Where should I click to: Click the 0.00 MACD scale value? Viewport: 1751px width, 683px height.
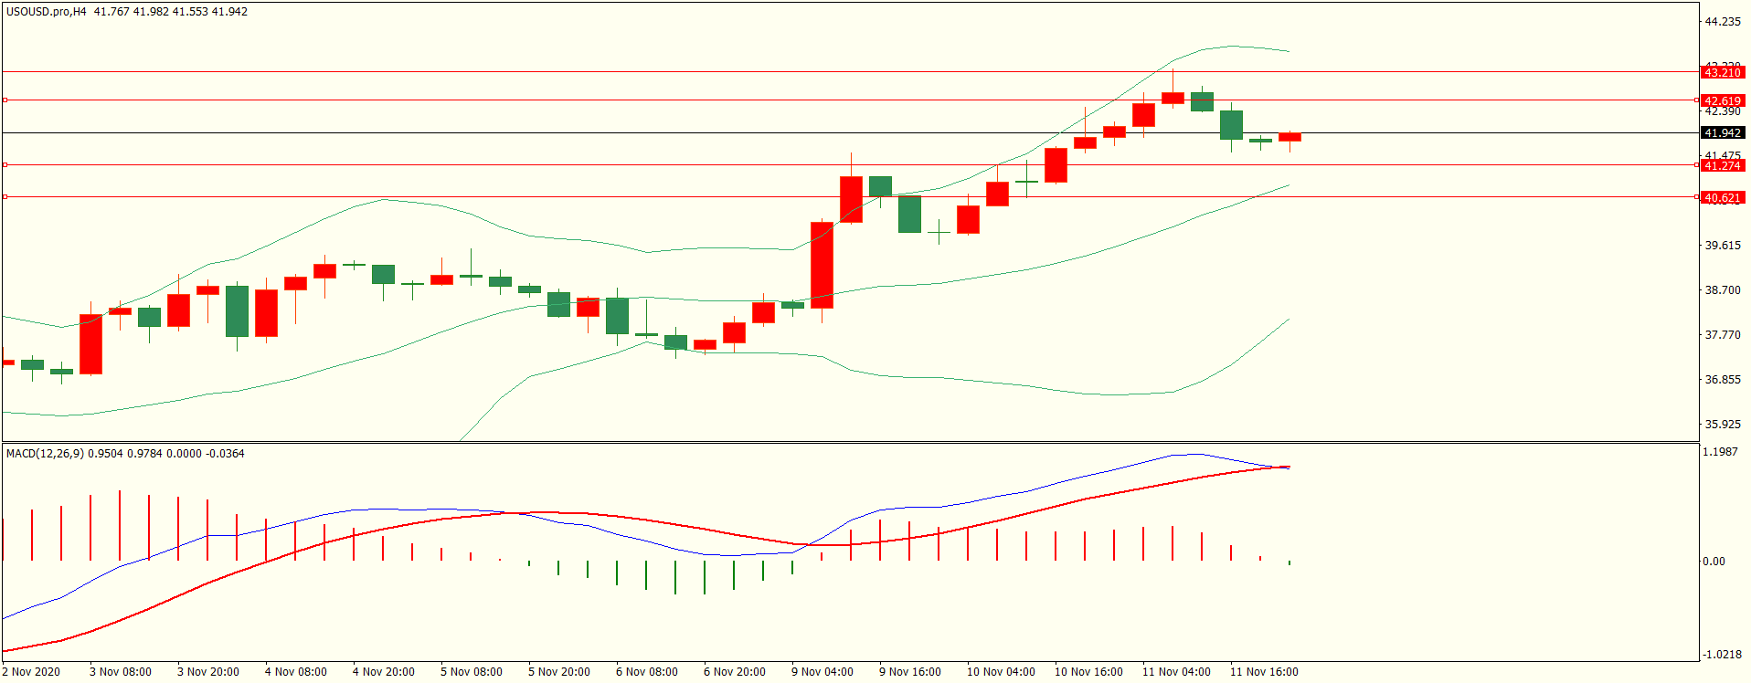1714,562
